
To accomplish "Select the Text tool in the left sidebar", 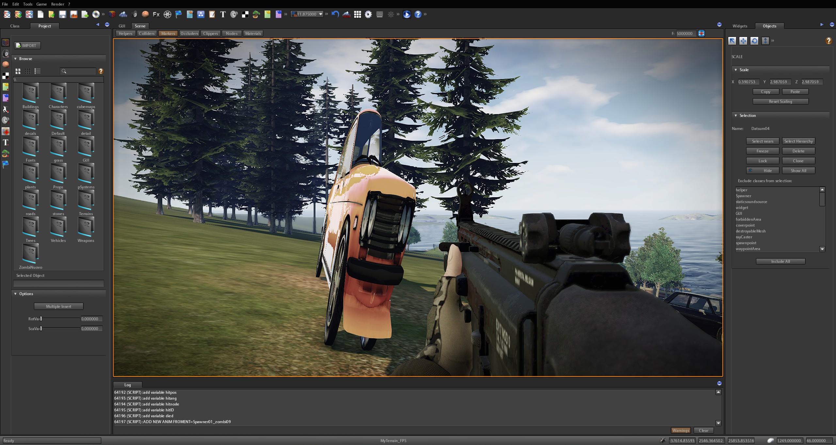I will click(5, 143).
